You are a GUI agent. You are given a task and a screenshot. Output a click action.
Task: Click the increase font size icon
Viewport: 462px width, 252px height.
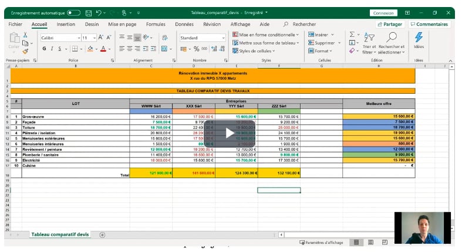click(100, 37)
